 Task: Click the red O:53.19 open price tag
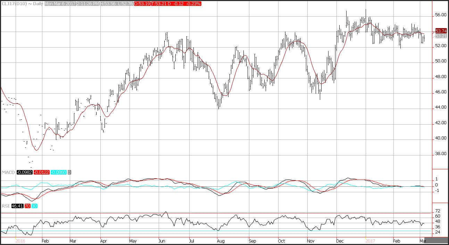click(x=142, y=3)
